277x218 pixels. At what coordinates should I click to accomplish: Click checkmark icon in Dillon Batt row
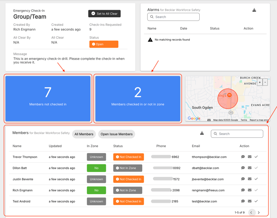256,168
